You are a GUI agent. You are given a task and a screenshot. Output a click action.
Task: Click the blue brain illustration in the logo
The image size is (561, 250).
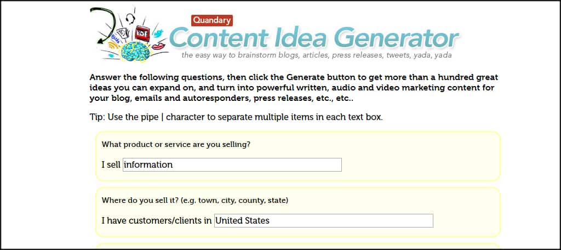tap(135, 52)
